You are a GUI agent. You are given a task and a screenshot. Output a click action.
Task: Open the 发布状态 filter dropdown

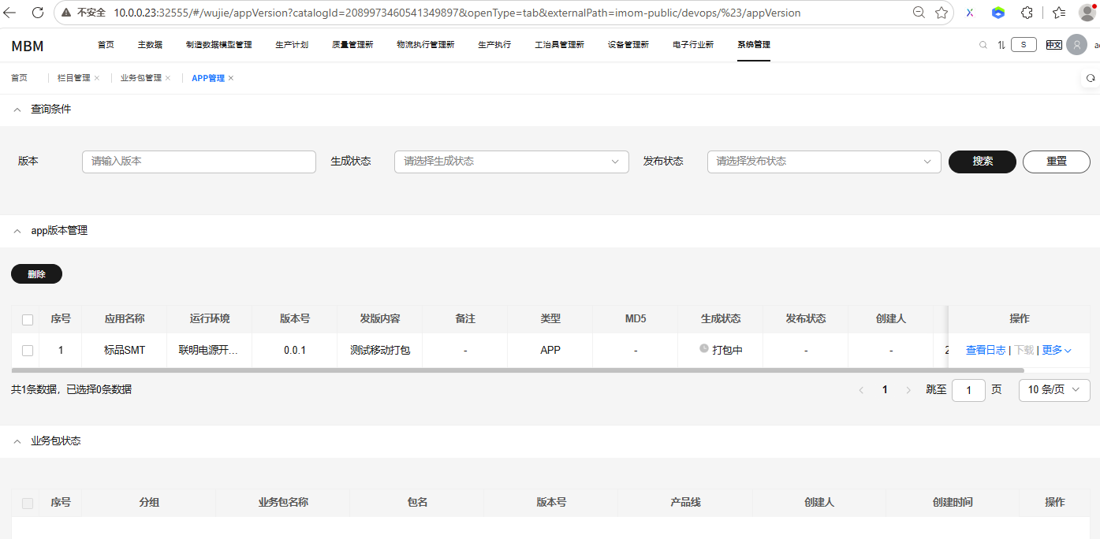click(824, 162)
